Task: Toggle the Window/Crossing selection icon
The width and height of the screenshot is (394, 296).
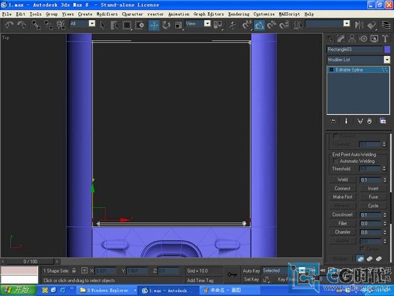Action: tap(139, 25)
